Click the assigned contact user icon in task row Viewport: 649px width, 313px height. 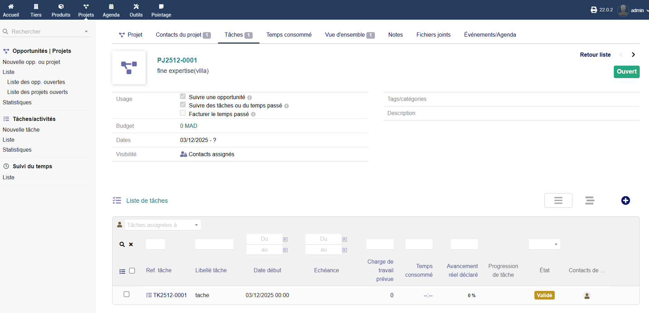click(x=587, y=296)
